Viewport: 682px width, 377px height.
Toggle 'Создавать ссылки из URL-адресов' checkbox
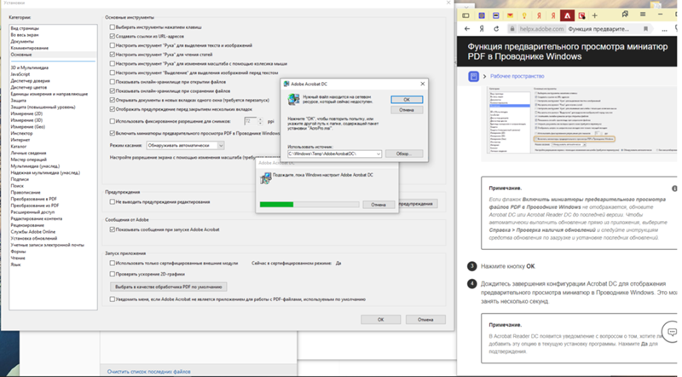coord(113,36)
